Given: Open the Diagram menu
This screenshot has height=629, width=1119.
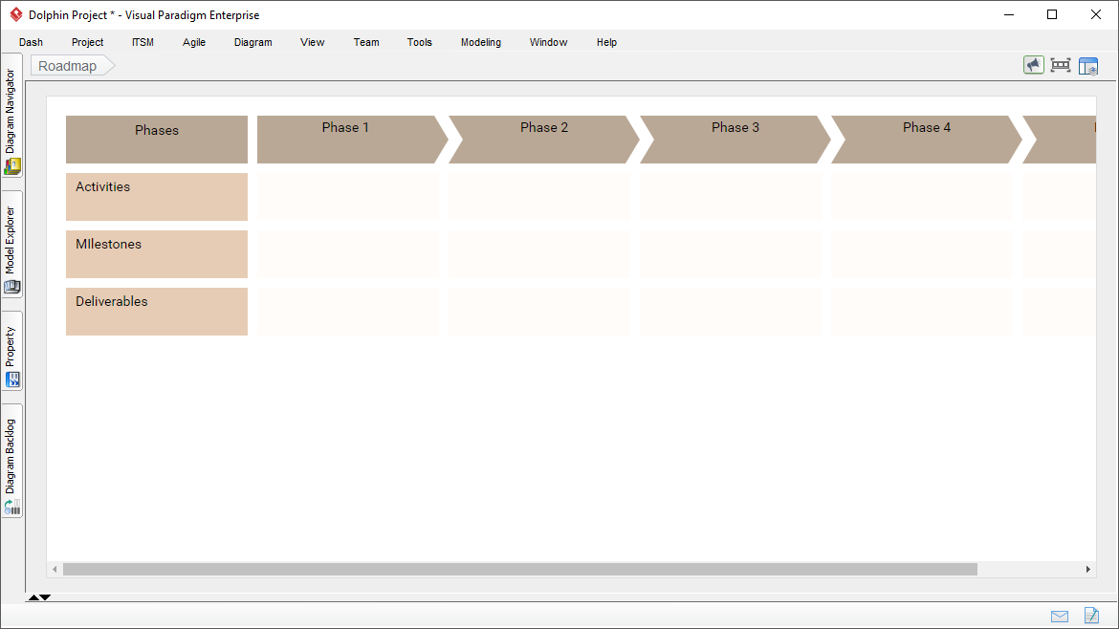Looking at the screenshot, I should pos(252,42).
